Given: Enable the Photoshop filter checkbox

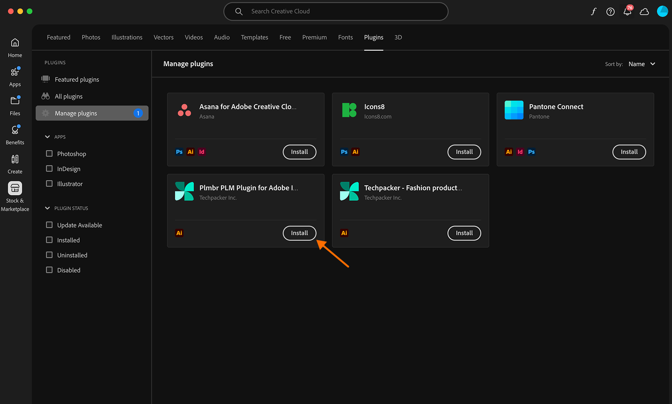Looking at the screenshot, I should pyautogui.click(x=49, y=153).
